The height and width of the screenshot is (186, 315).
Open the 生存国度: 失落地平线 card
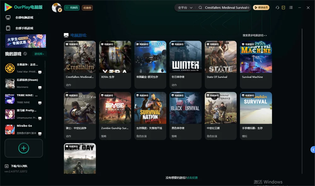click(150, 116)
